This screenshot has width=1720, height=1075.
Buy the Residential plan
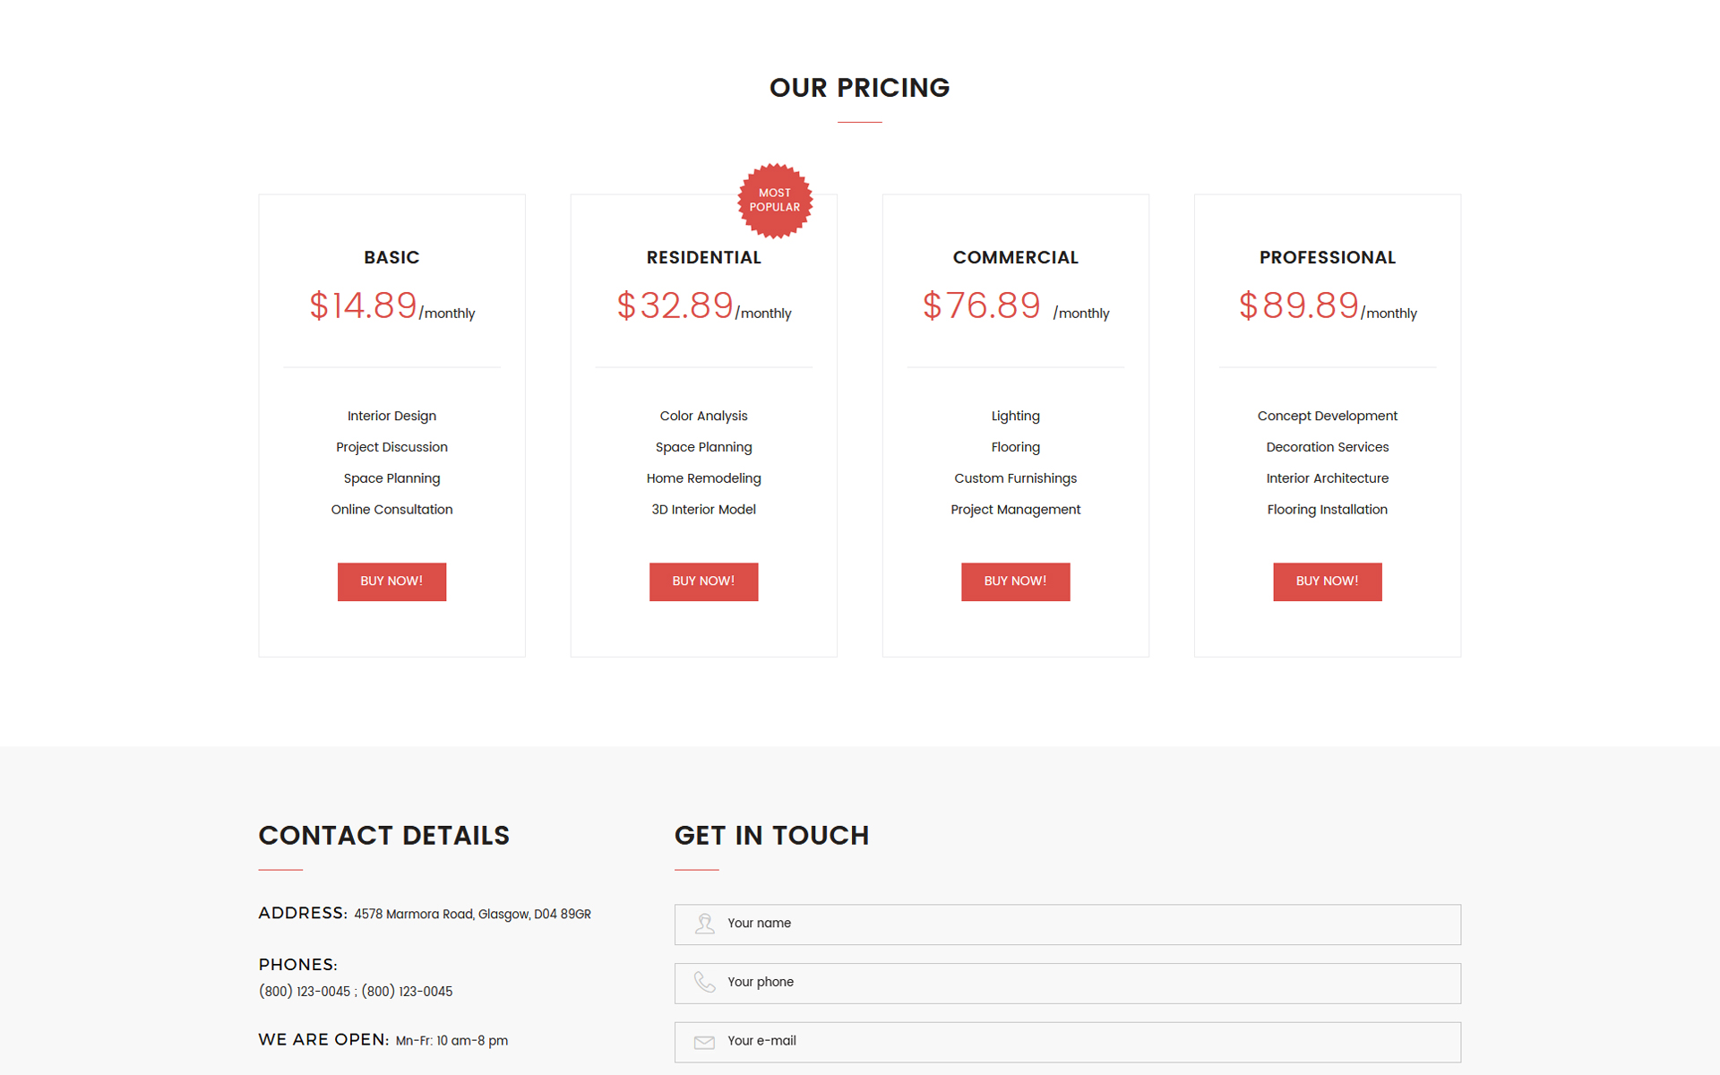(703, 581)
